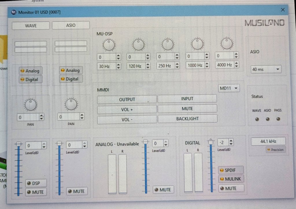Image resolution: width=296 pixels, height=209 pixels.
Task: Mute the ASIO channel
Action: [x=77, y=191]
